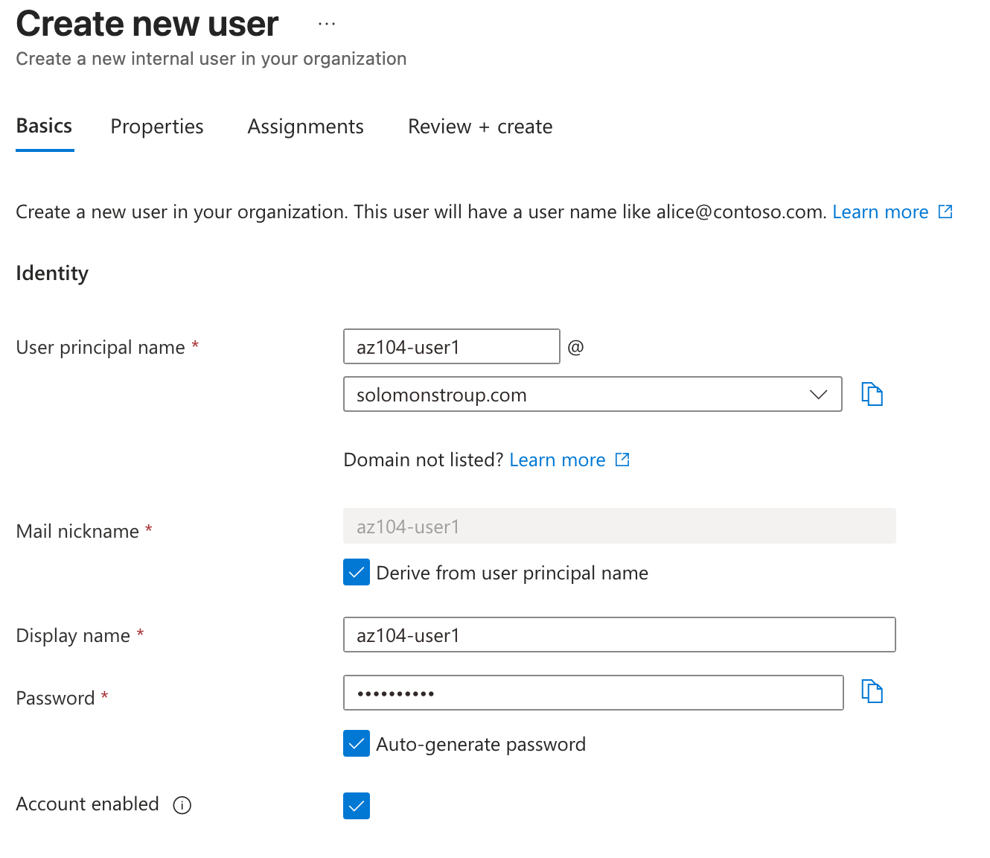
Task: Open the solomonstroup.com domain selector
Action: (593, 394)
